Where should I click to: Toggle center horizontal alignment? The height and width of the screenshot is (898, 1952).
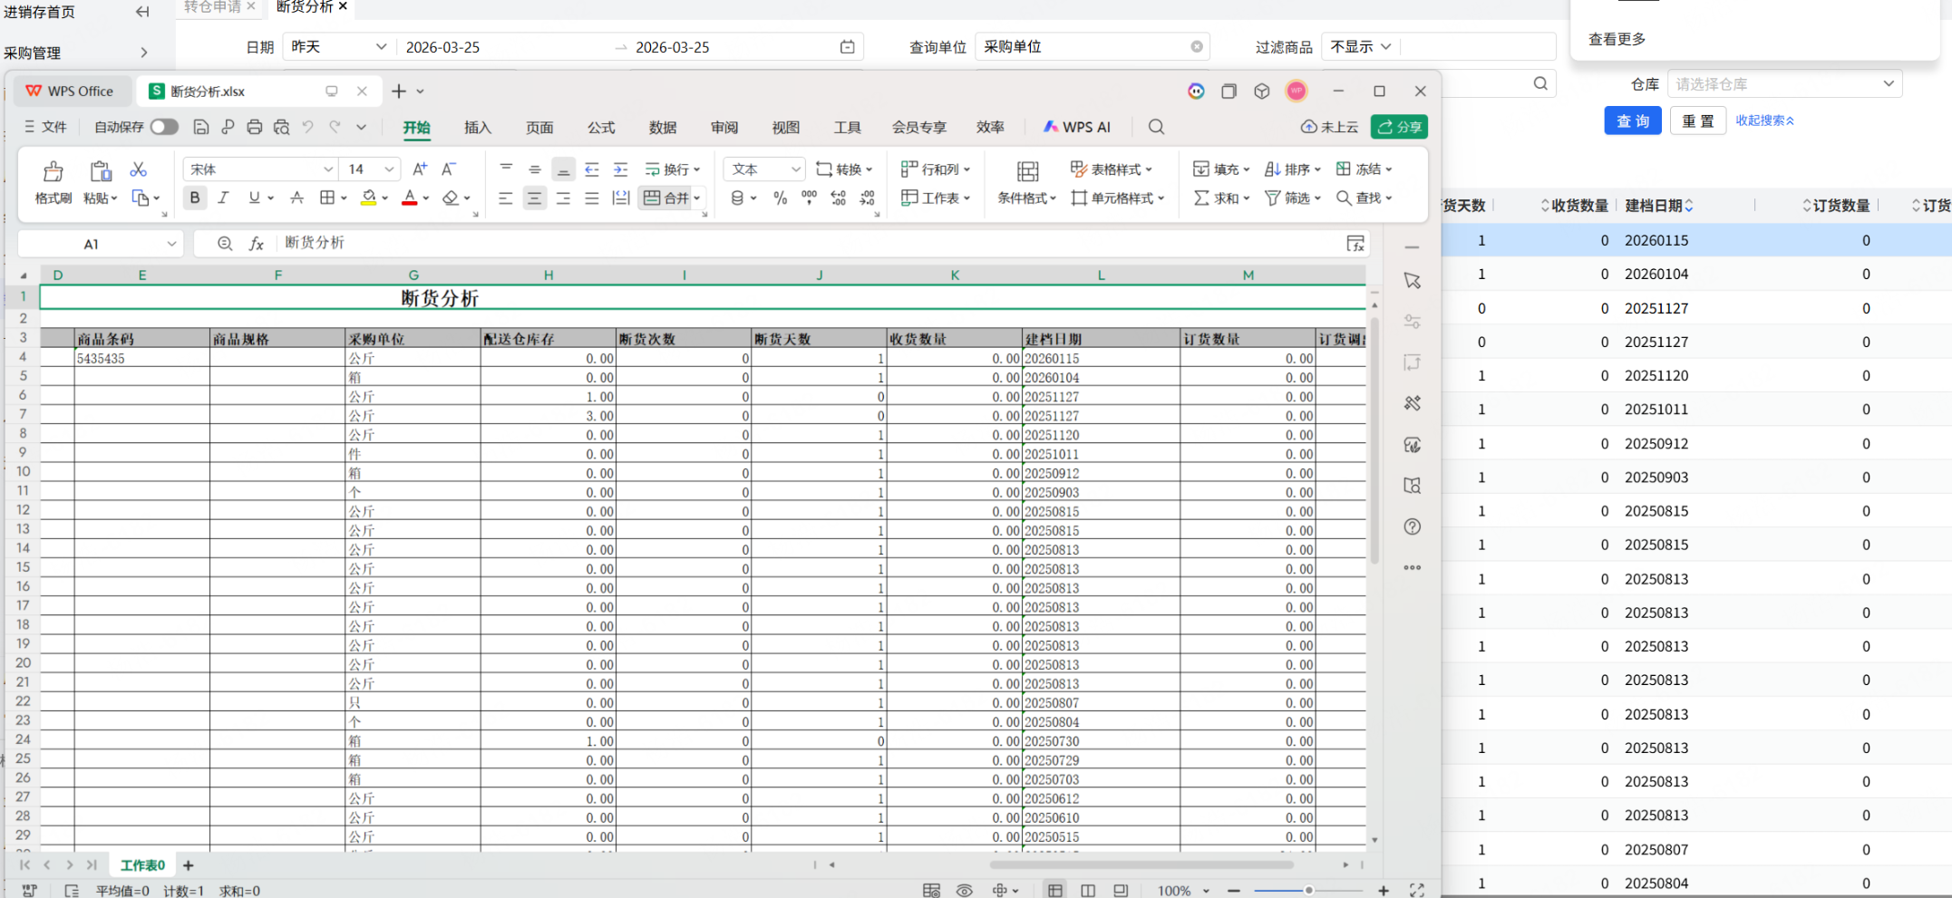click(535, 198)
